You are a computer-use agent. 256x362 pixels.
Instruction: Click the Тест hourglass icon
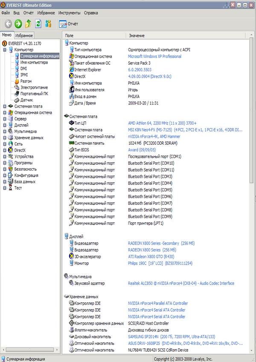tap(11, 188)
